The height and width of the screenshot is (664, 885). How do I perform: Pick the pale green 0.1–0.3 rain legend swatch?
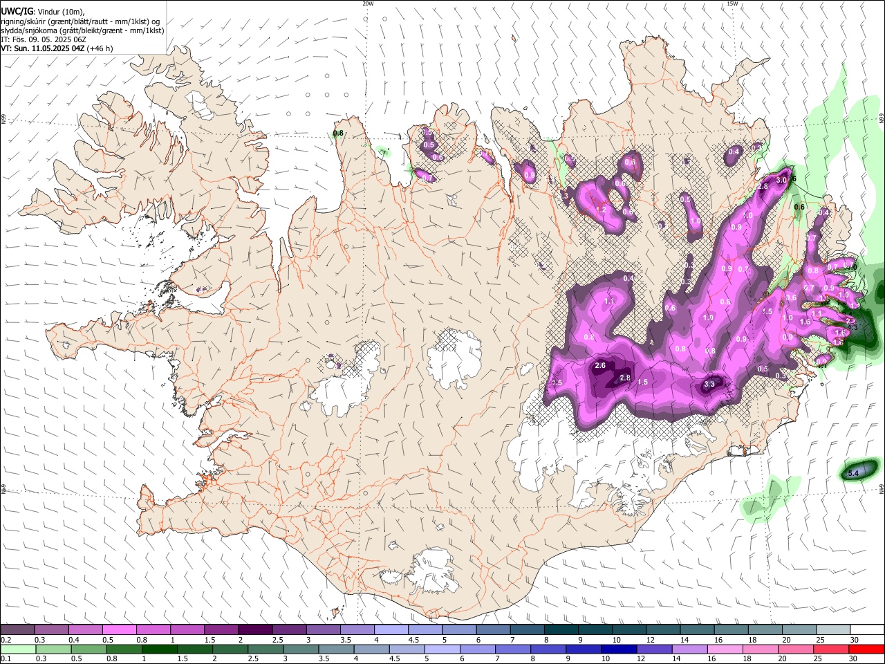coord(19,649)
